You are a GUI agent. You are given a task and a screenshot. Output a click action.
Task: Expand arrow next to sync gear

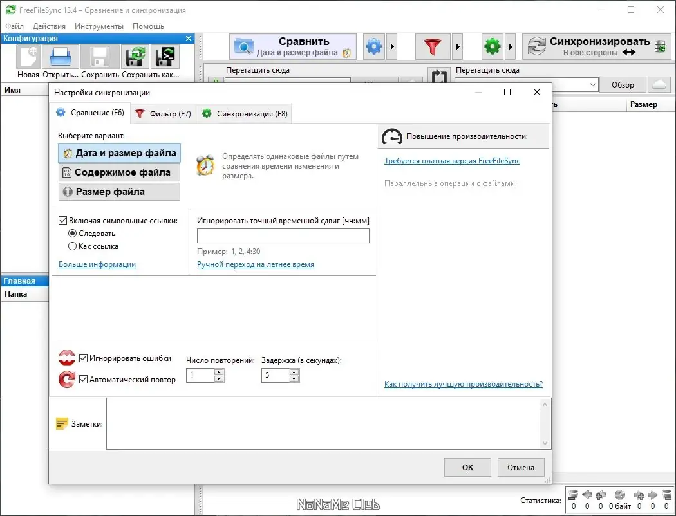point(511,46)
